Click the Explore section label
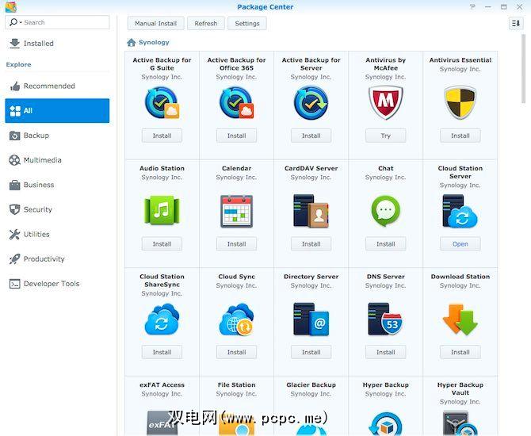The image size is (531, 436). click(19, 64)
